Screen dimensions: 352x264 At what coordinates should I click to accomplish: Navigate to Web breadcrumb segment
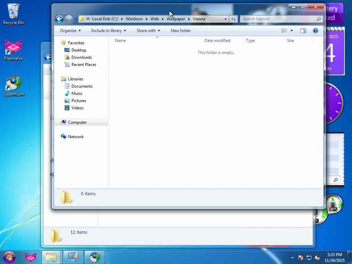click(x=154, y=19)
